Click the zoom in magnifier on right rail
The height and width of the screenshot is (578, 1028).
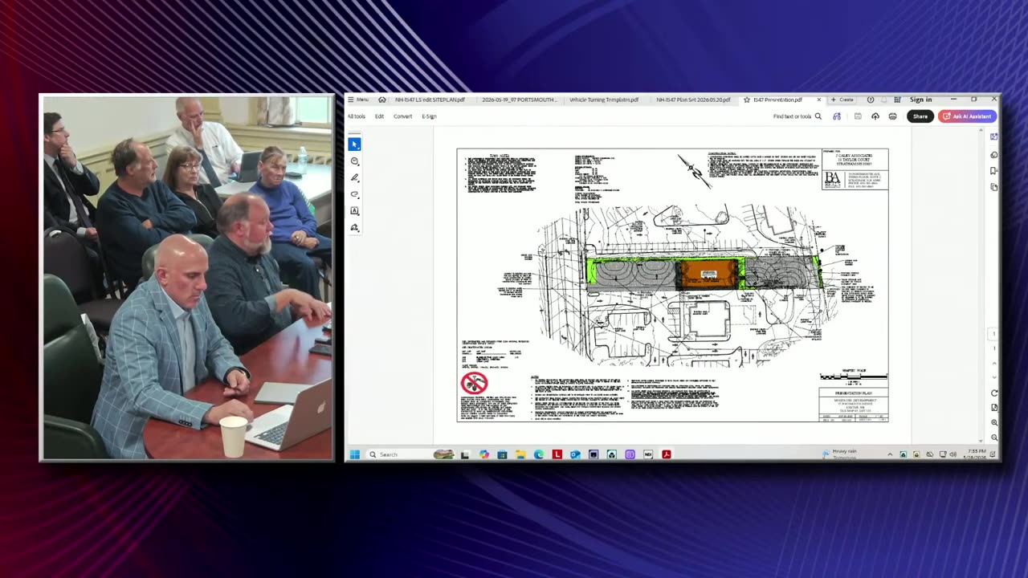pyautogui.click(x=994, y=422)
